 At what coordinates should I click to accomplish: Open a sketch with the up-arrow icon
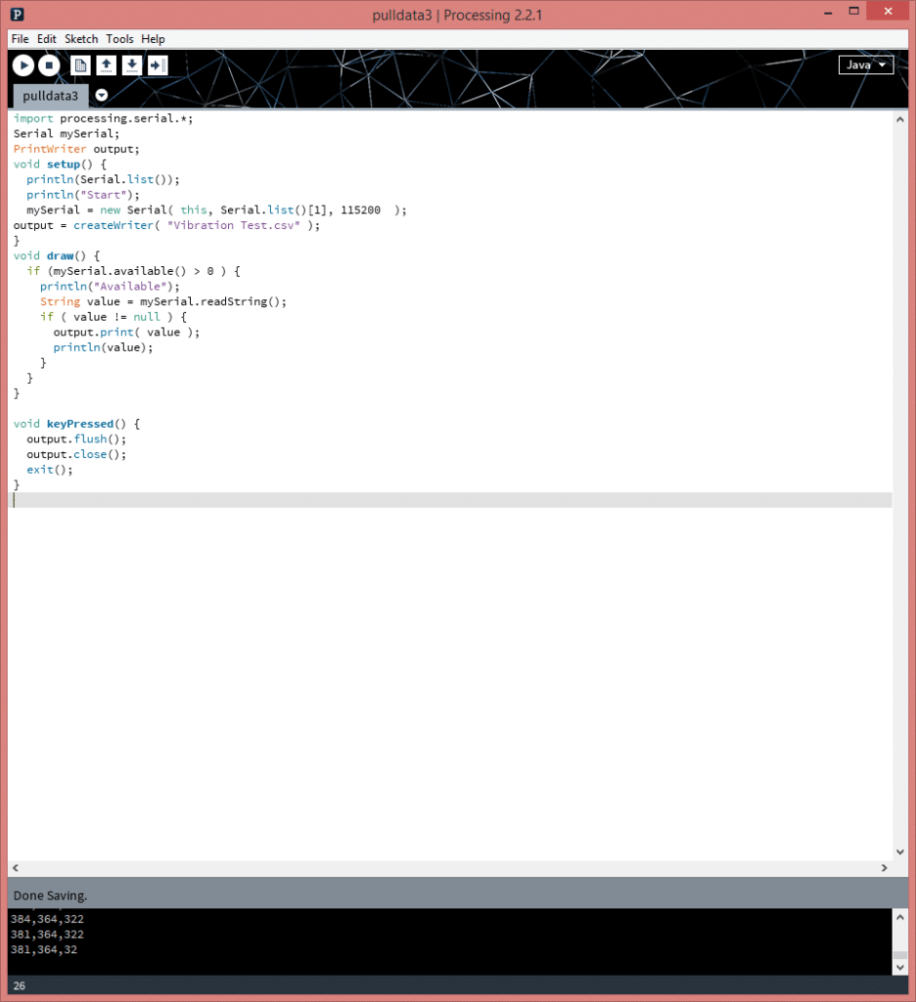click(106, 66)
